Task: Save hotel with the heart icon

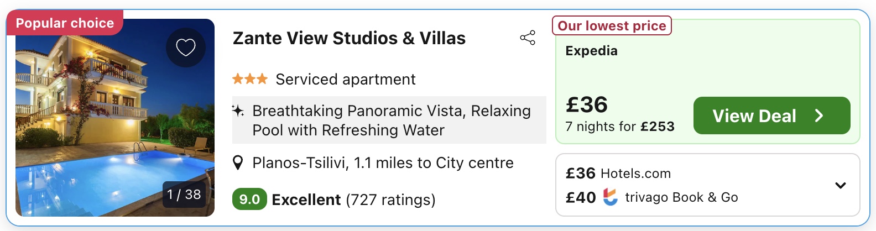Action: point(186,48)
